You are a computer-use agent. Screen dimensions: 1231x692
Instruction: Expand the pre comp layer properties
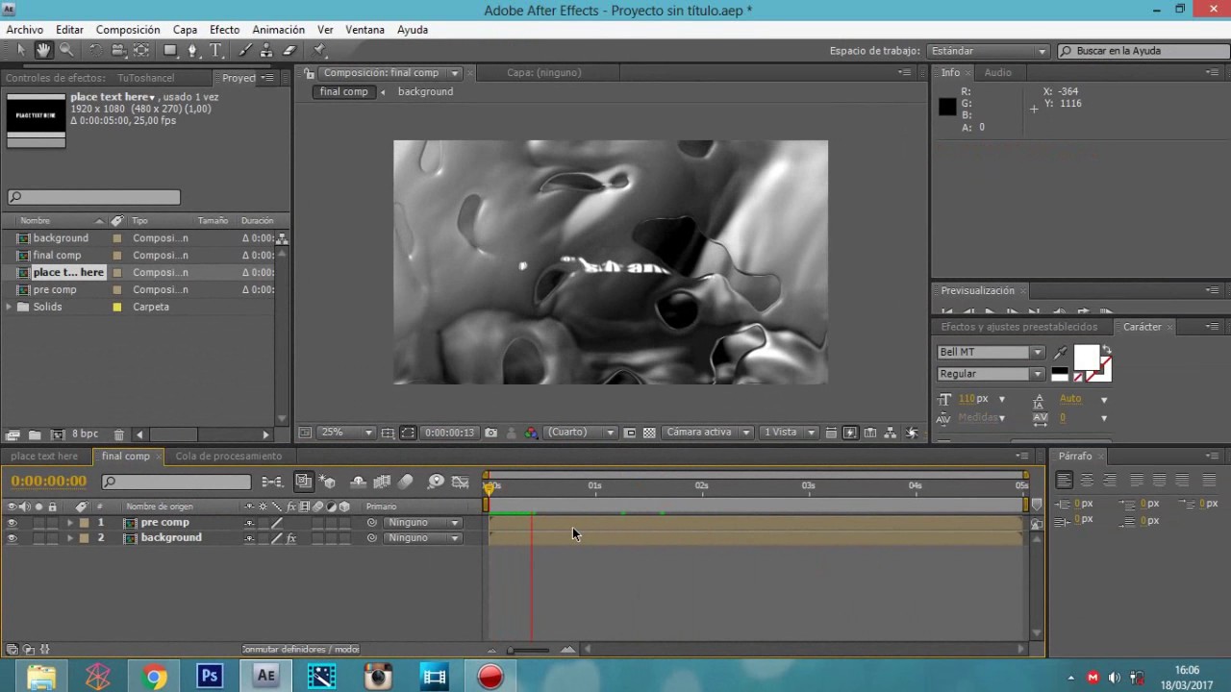pos(69,523)
